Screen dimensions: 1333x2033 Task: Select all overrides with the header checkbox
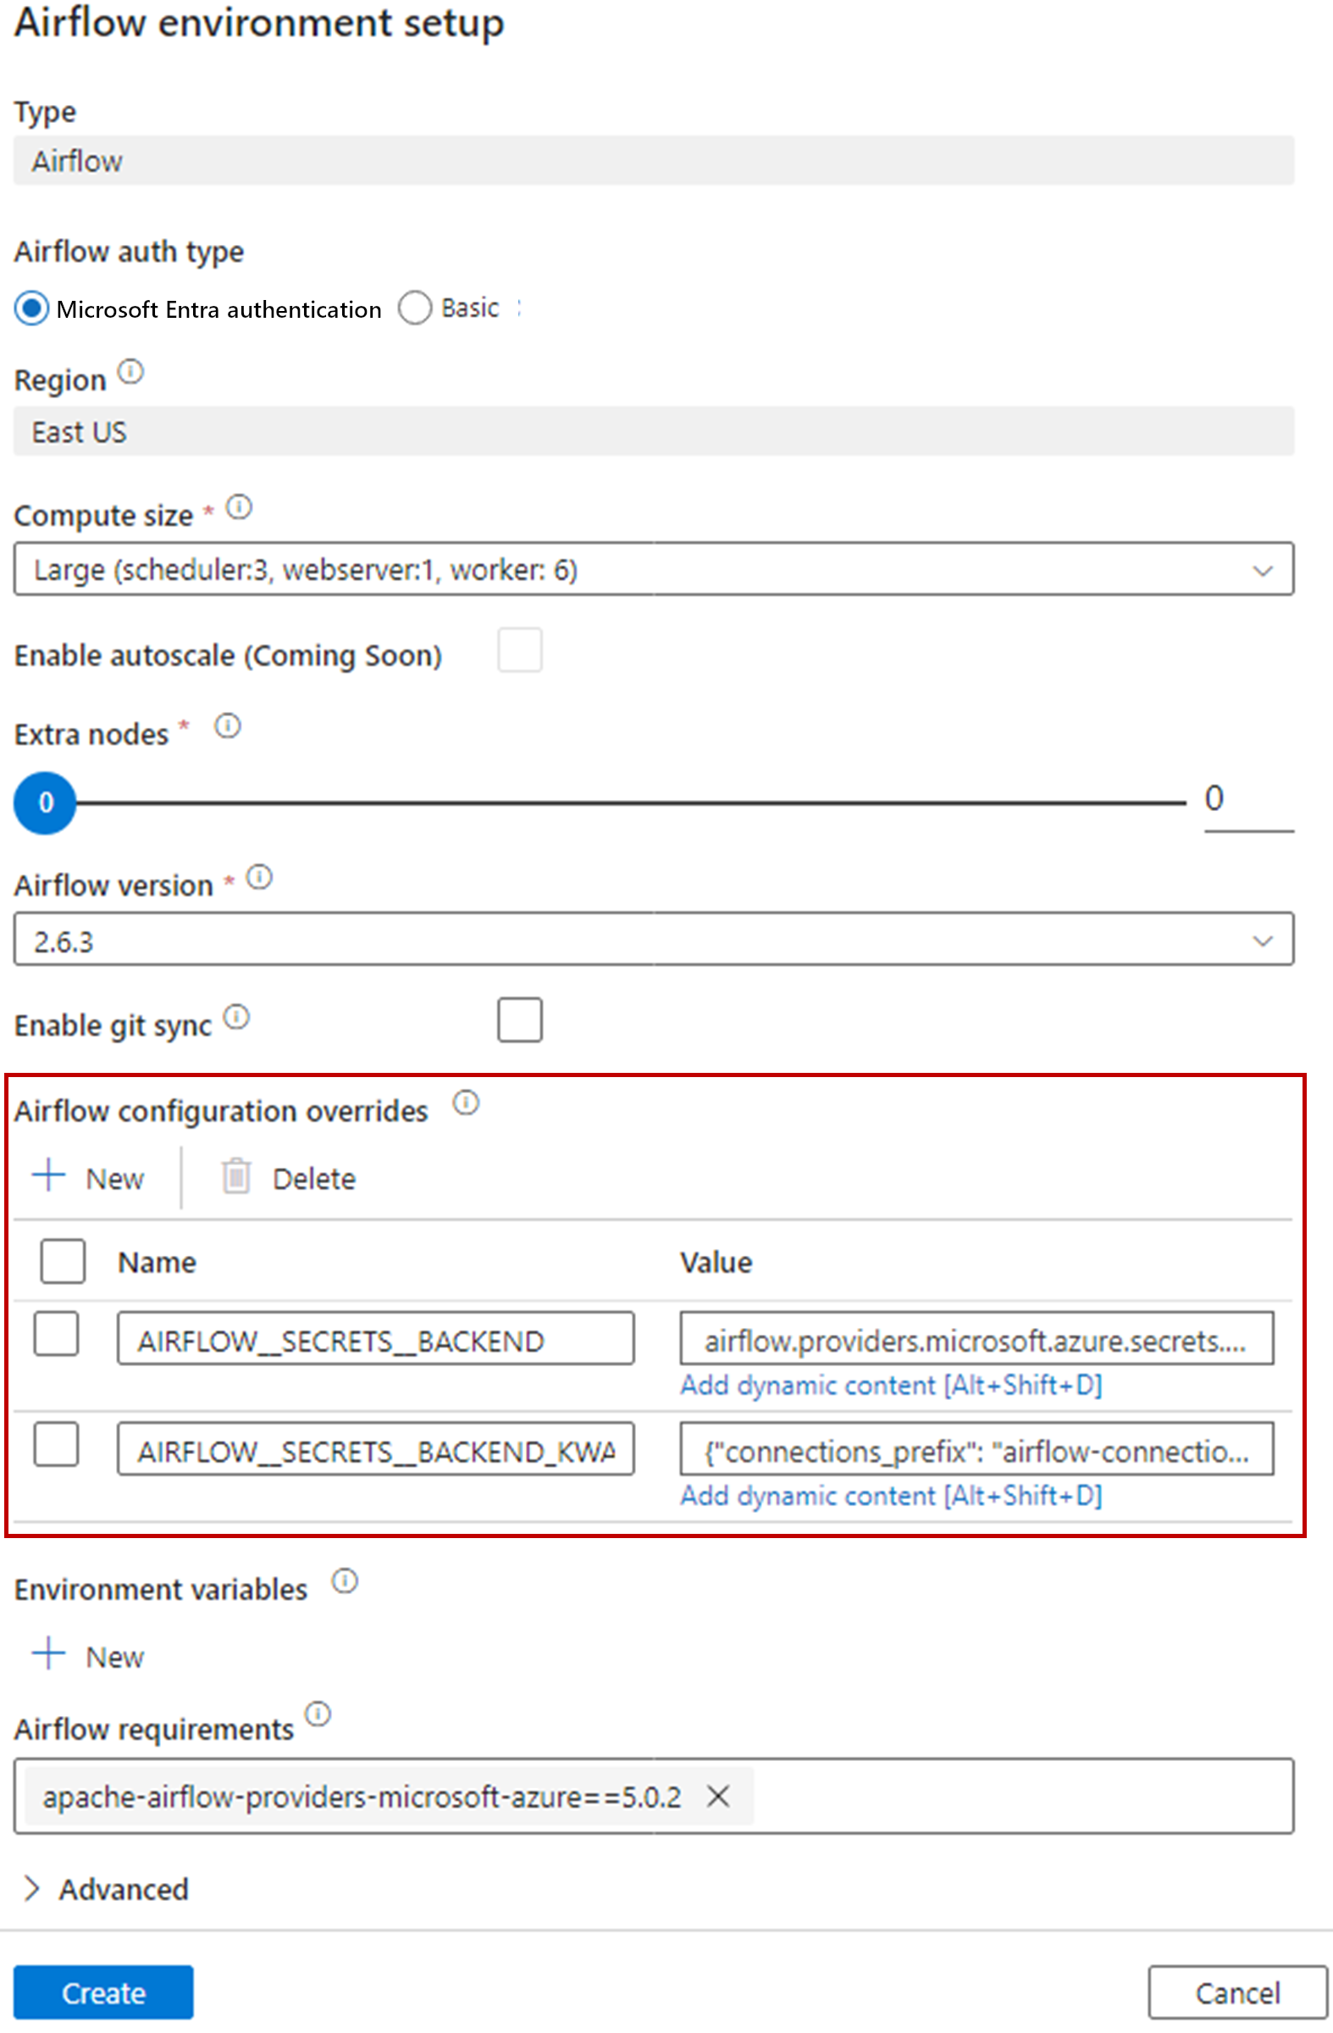pyautogui.click(x=63, y=1261)
